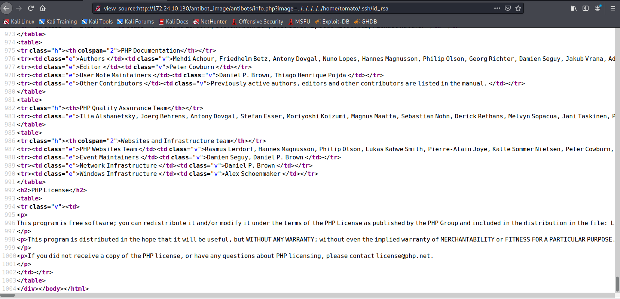
Task: Open the Offensive Security bookmark
Action: (257, 22)
